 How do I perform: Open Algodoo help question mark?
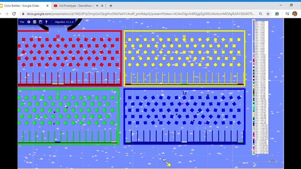coord(46,22)
